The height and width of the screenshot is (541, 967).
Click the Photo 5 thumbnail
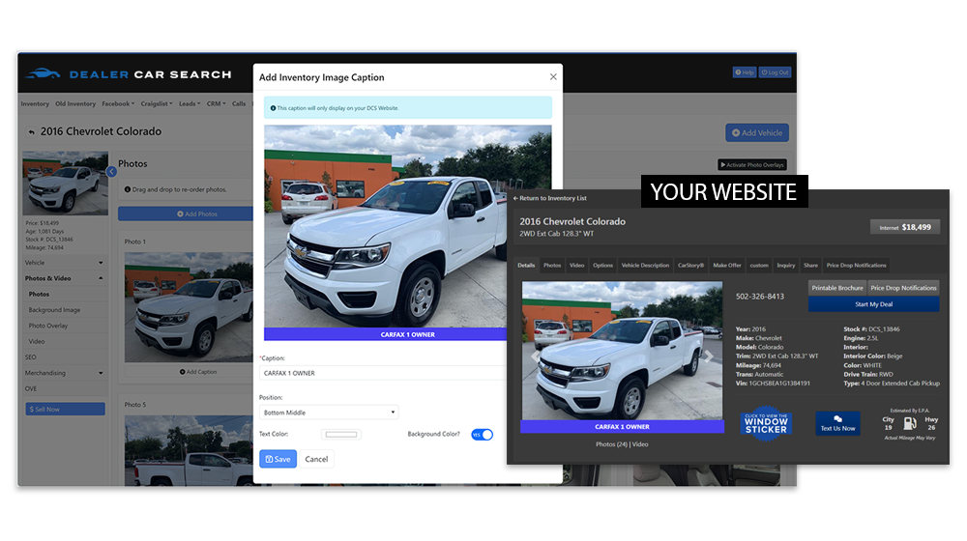(189, 450)
